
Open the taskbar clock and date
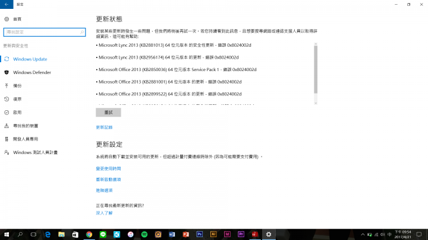coord(403,234)
